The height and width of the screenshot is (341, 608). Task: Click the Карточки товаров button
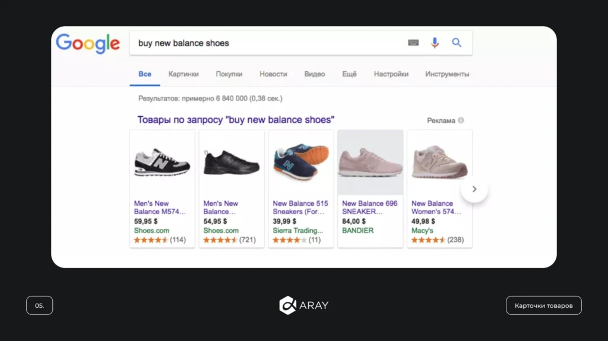pyautogui.click(x=544, y=305)
